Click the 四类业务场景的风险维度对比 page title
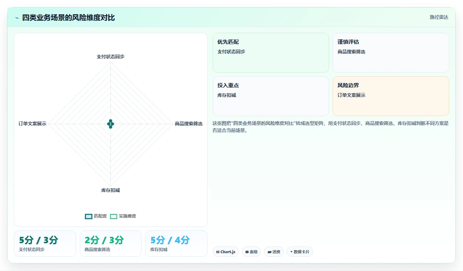The image size is (463, 271). click(68, 17)
